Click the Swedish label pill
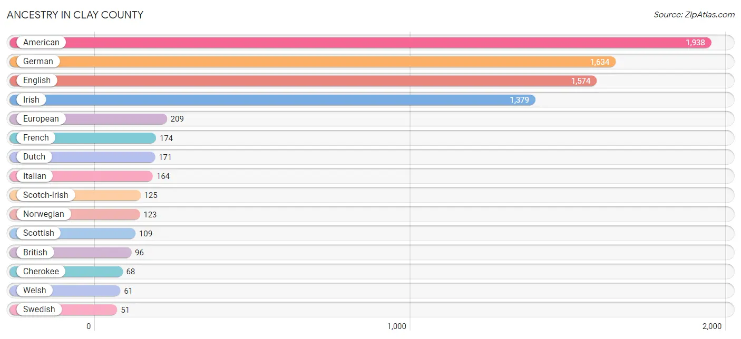This screenshot has width=741, height=339. click(38, 310)
